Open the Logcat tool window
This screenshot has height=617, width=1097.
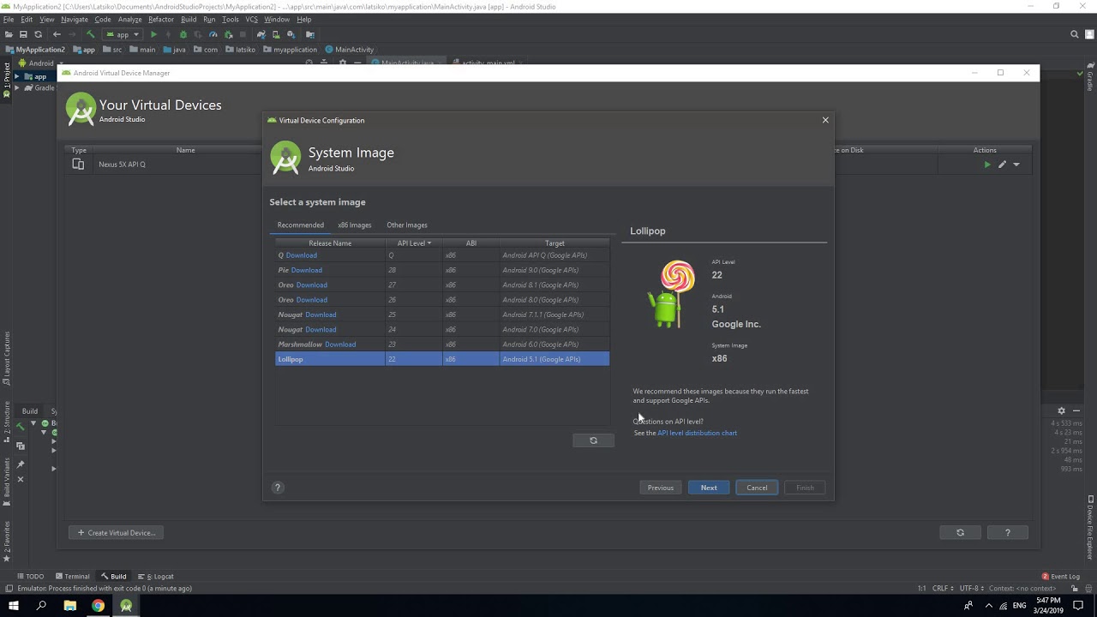coord(155,577)
